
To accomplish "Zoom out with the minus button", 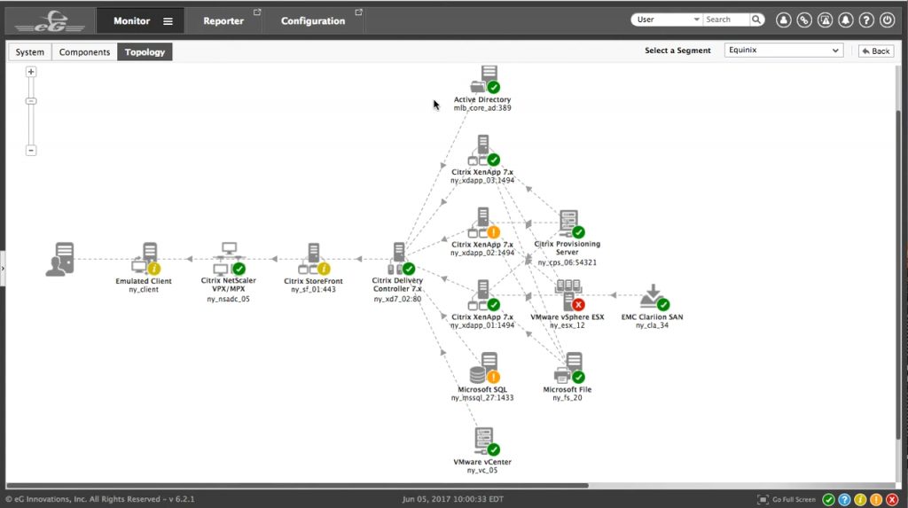I will (x=31, y=151).
